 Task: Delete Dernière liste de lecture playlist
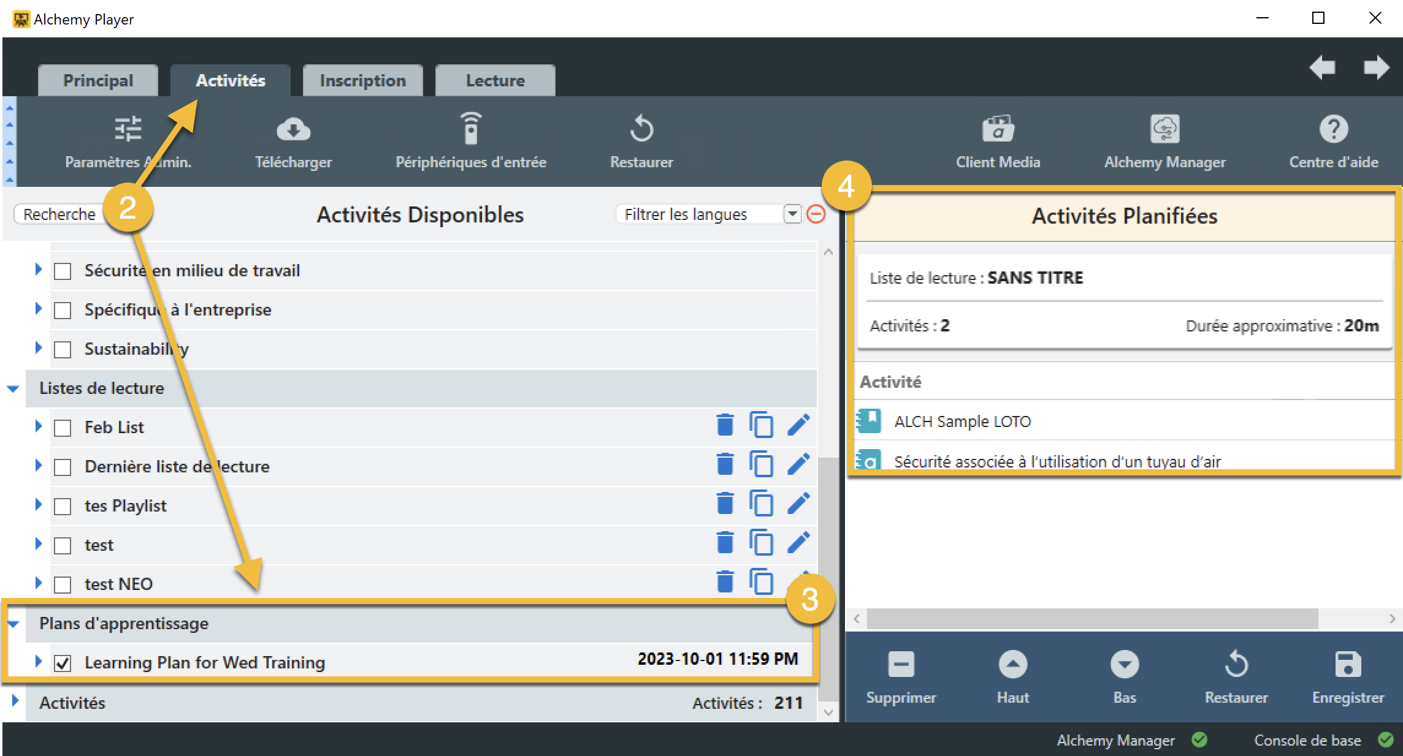tap(725, 464)
